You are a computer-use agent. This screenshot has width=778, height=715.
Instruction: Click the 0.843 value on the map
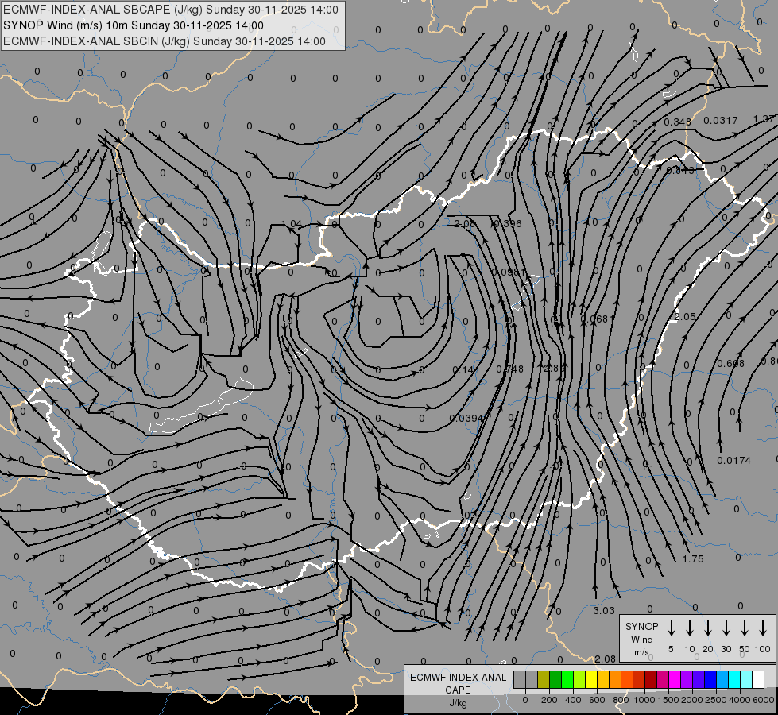coord(680,171)
